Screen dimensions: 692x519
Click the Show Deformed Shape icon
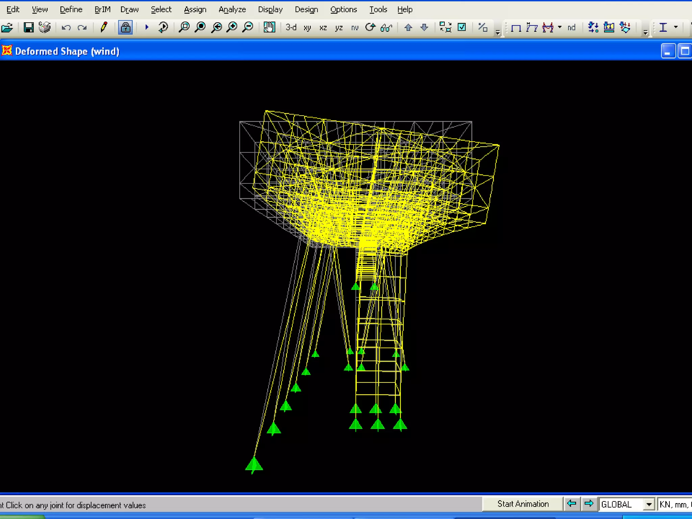pyautogui.click(x=532, y=27)
